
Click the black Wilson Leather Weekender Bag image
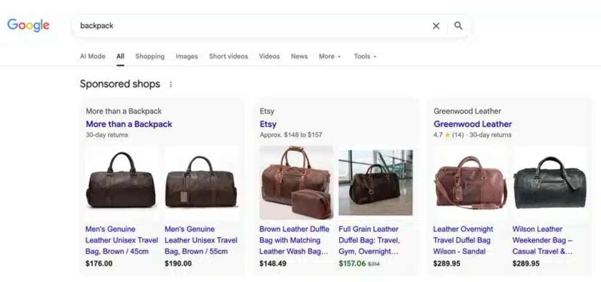(549, 182)
